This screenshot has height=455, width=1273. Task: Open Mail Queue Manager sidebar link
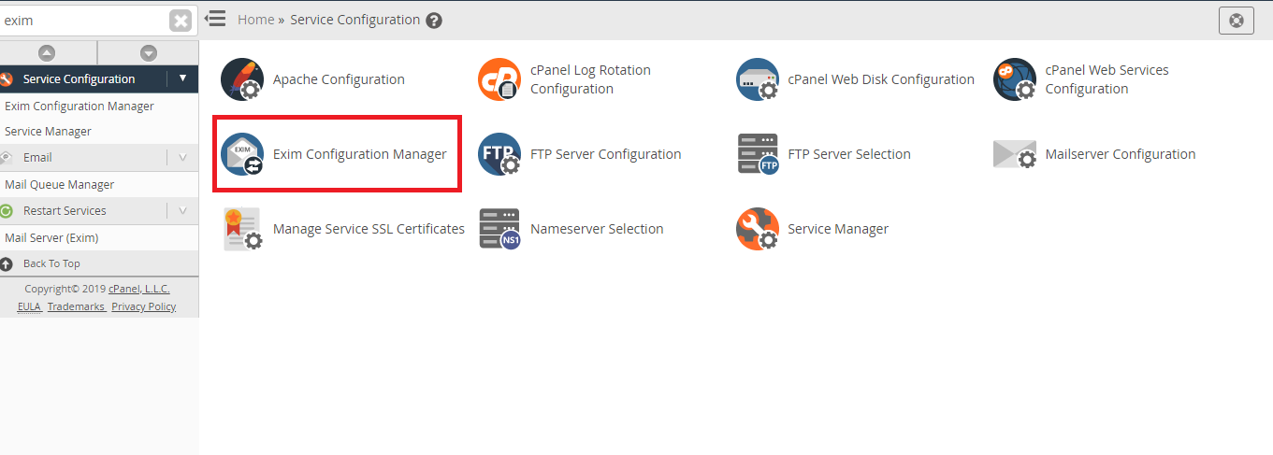coord(59,185)
